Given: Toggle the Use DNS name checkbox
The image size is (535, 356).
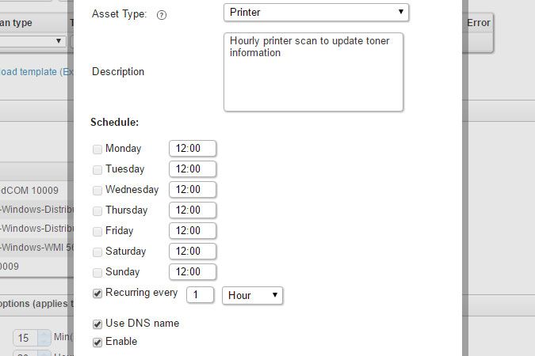Looking at the screenshot, I should tap(97, 324).
